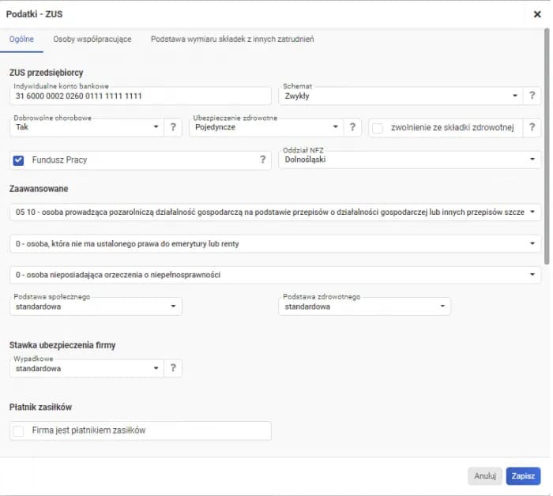Screen dimensions: 553x496
Task: Click the Zapisz button
Action: coord(523,475)
